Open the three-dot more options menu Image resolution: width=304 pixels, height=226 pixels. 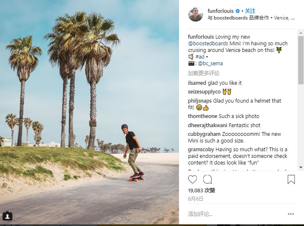point(291,214)
